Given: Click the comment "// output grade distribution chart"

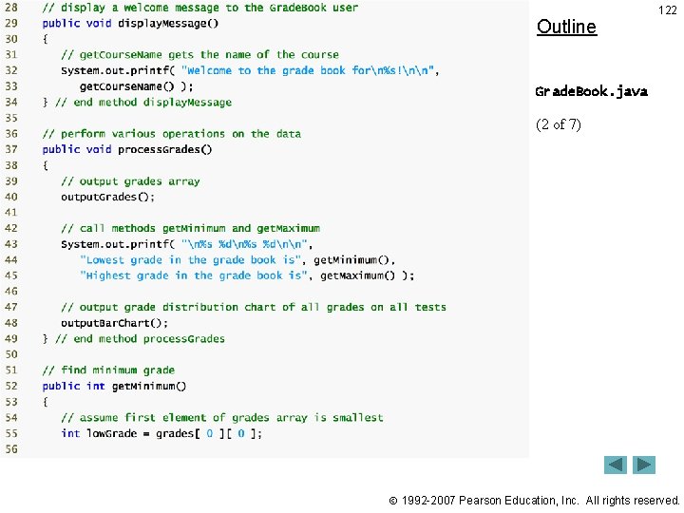Looking at the screenshot, I should pyautogui.click(x=254, y=307).
